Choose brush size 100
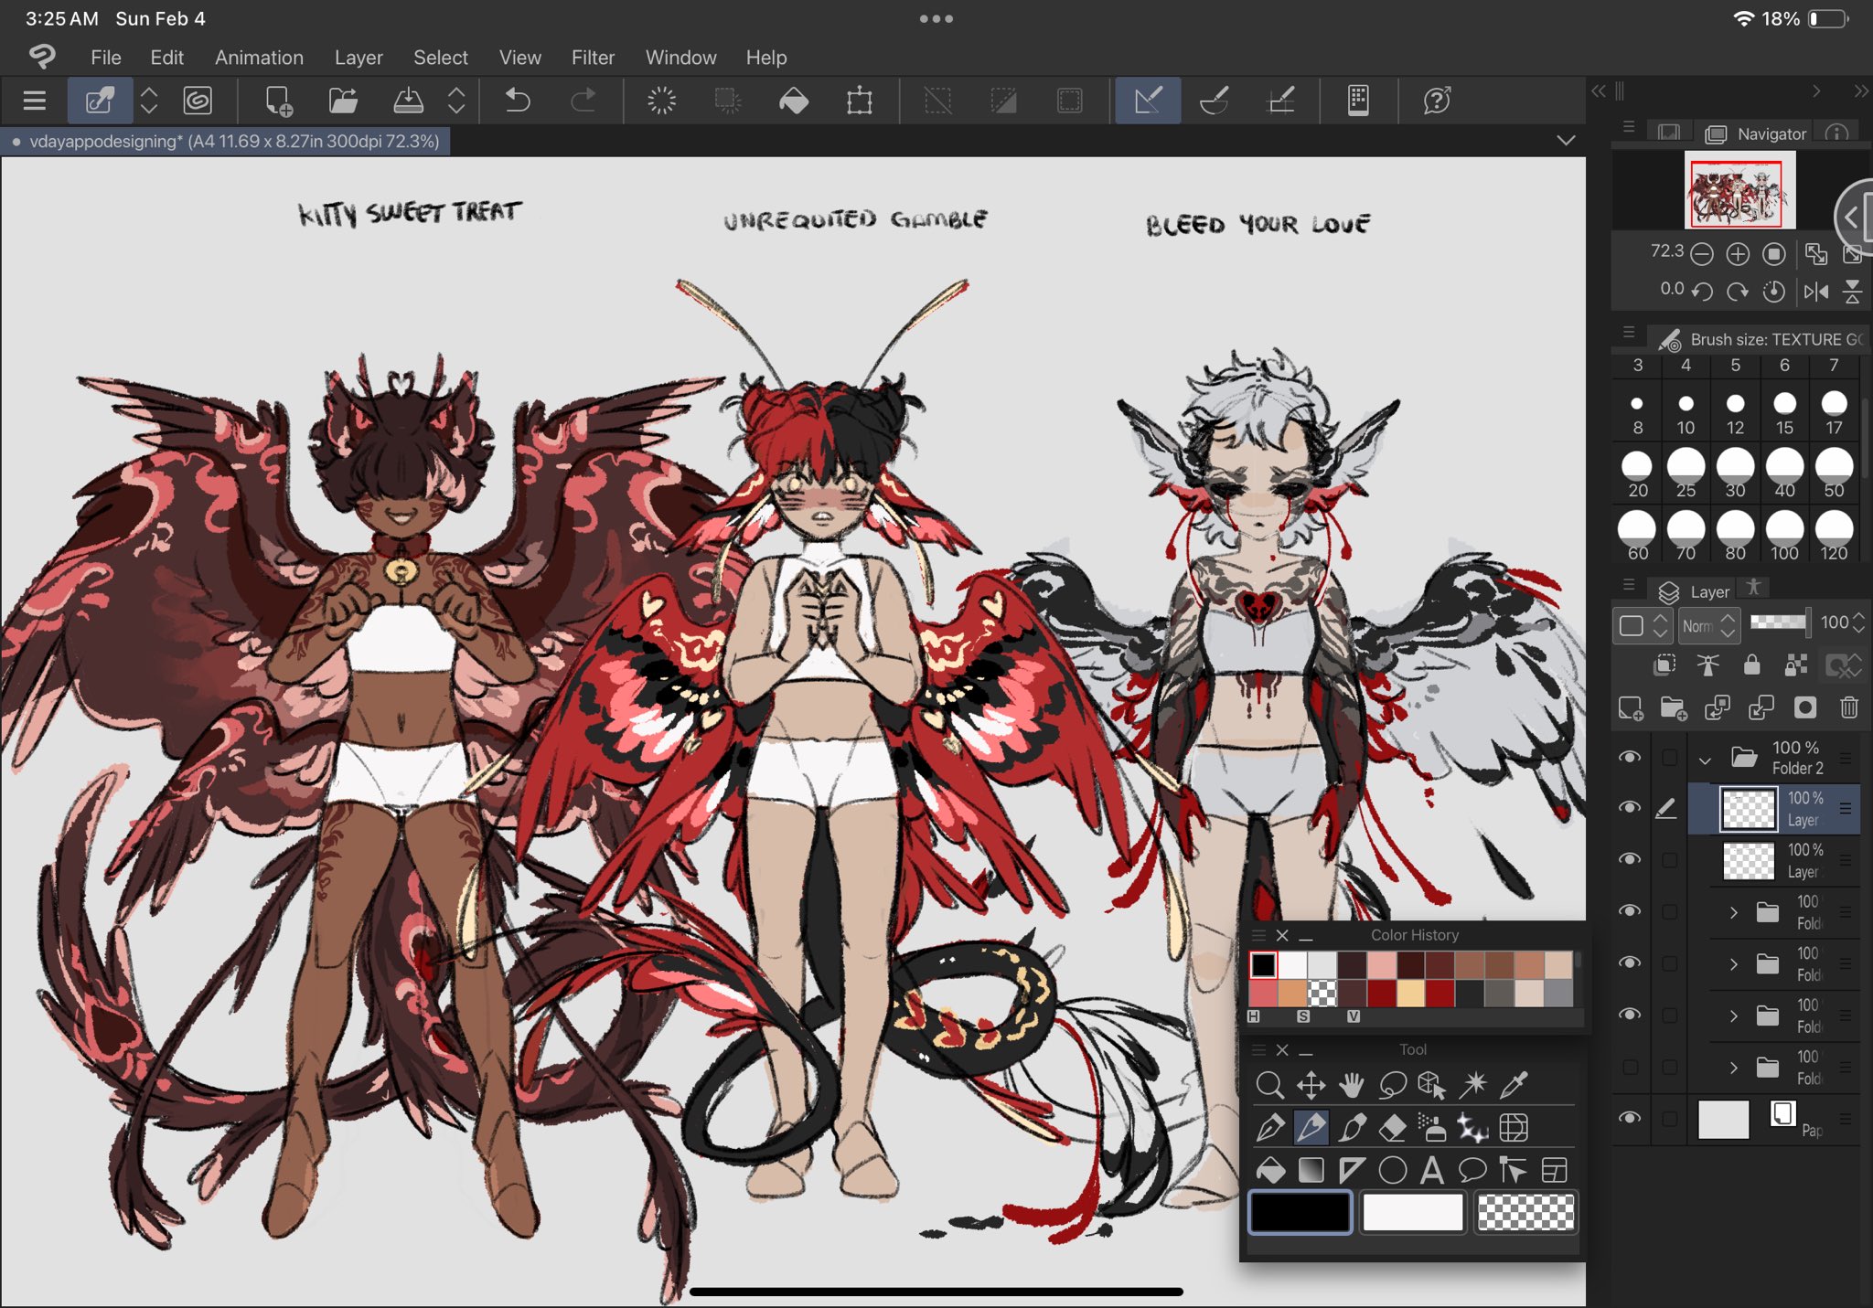 pos(1784,534)
